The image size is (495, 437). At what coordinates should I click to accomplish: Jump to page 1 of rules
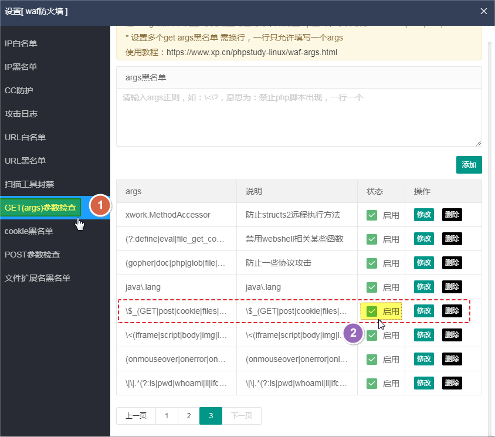point(167,416)
